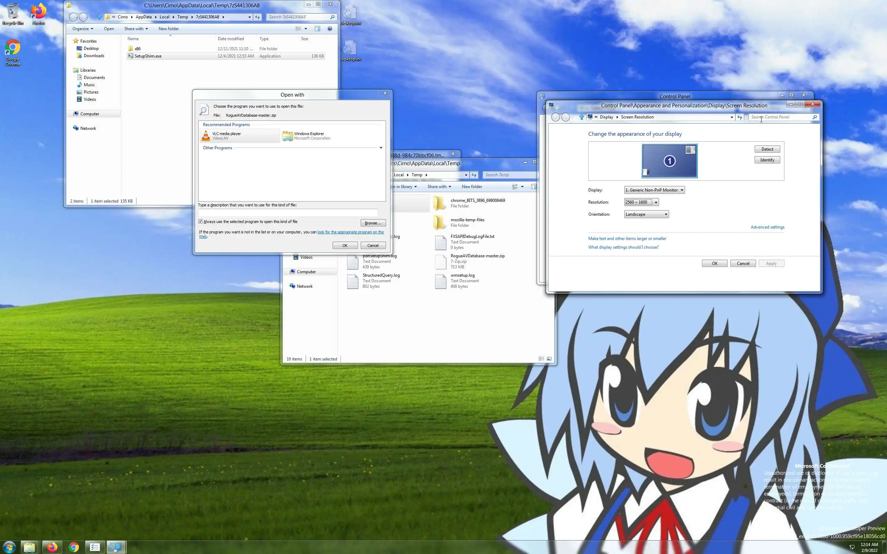This screenshot has height=554, width=887.
Task: Select monitor 1 display thumbnail
Action: point(669,161)
